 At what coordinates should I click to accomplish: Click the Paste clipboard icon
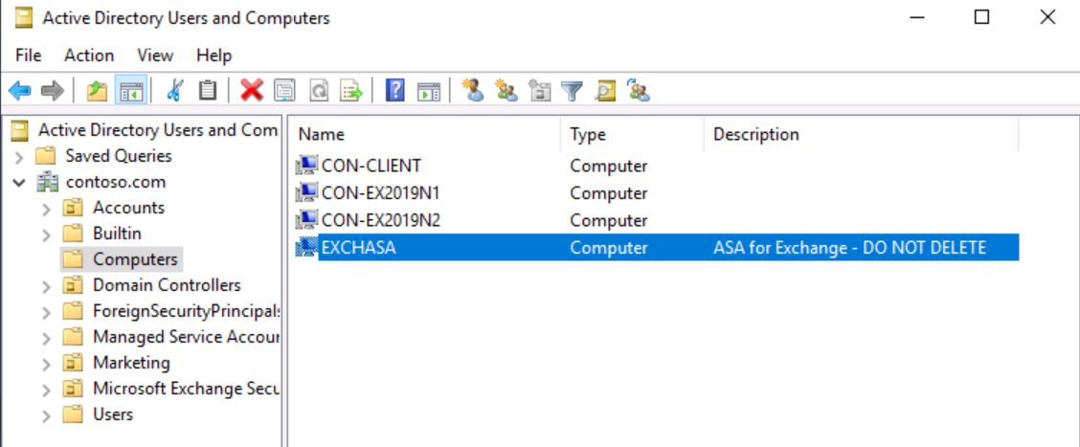click(x=208, y=90)
